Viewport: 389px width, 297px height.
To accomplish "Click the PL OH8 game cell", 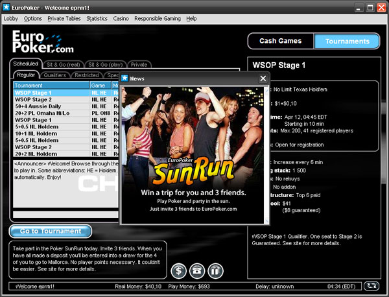I will [x=100, y=113].
